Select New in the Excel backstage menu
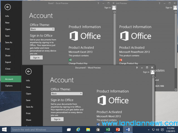Screen dimensions: 178x133 7,23
